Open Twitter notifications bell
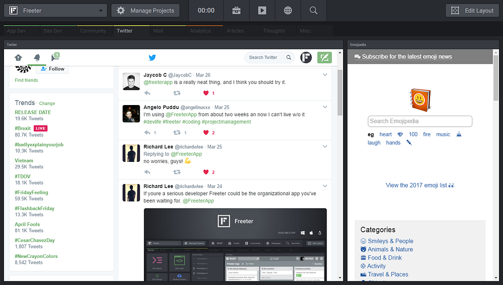The image size is (503, 285). [37, 58]
